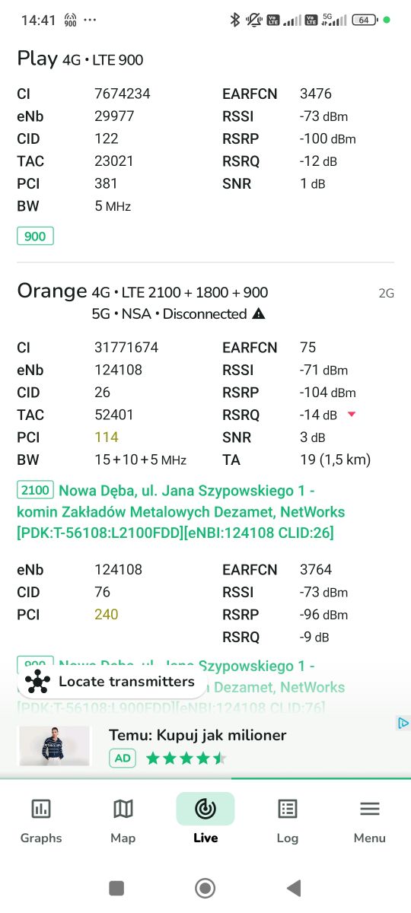This screenshot has height=913, width=411.
Task: Tap the Android back navigation button
Action: [294, 887]
